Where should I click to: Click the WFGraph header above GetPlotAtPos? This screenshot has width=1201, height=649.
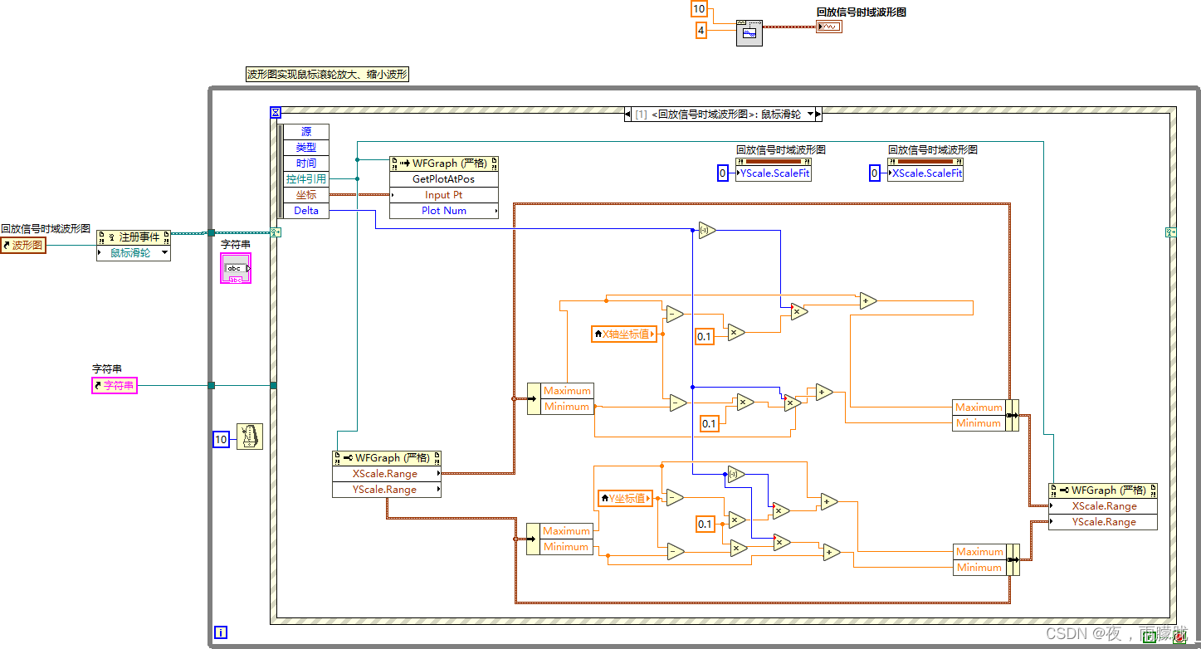tap(444, 163)
